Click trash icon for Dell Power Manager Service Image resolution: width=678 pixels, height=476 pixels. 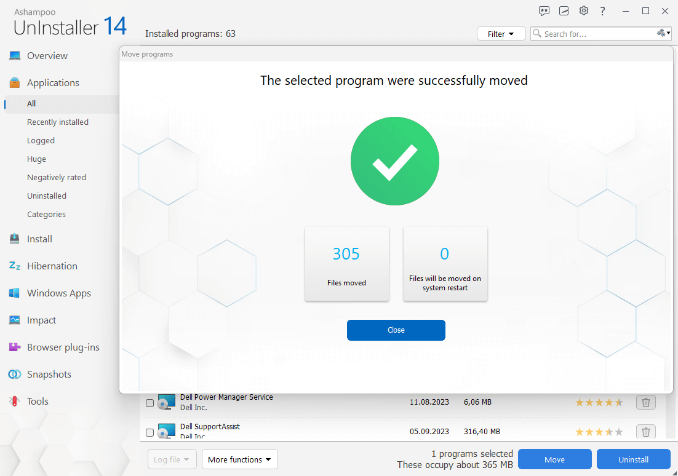pos(645,402)
